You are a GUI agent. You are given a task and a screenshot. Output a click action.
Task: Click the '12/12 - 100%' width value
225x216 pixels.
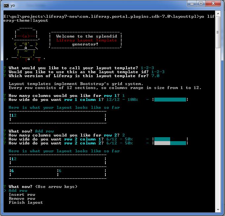click(x=122, y=100)
